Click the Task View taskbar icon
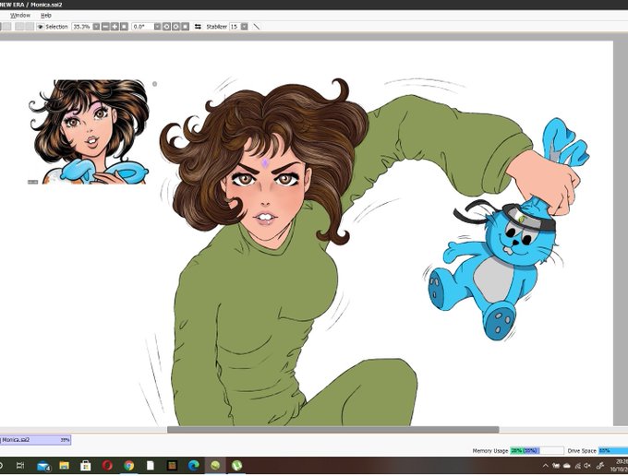Image resolution: width=628 pixels, height=476 pixels. [x=20, y=466]
